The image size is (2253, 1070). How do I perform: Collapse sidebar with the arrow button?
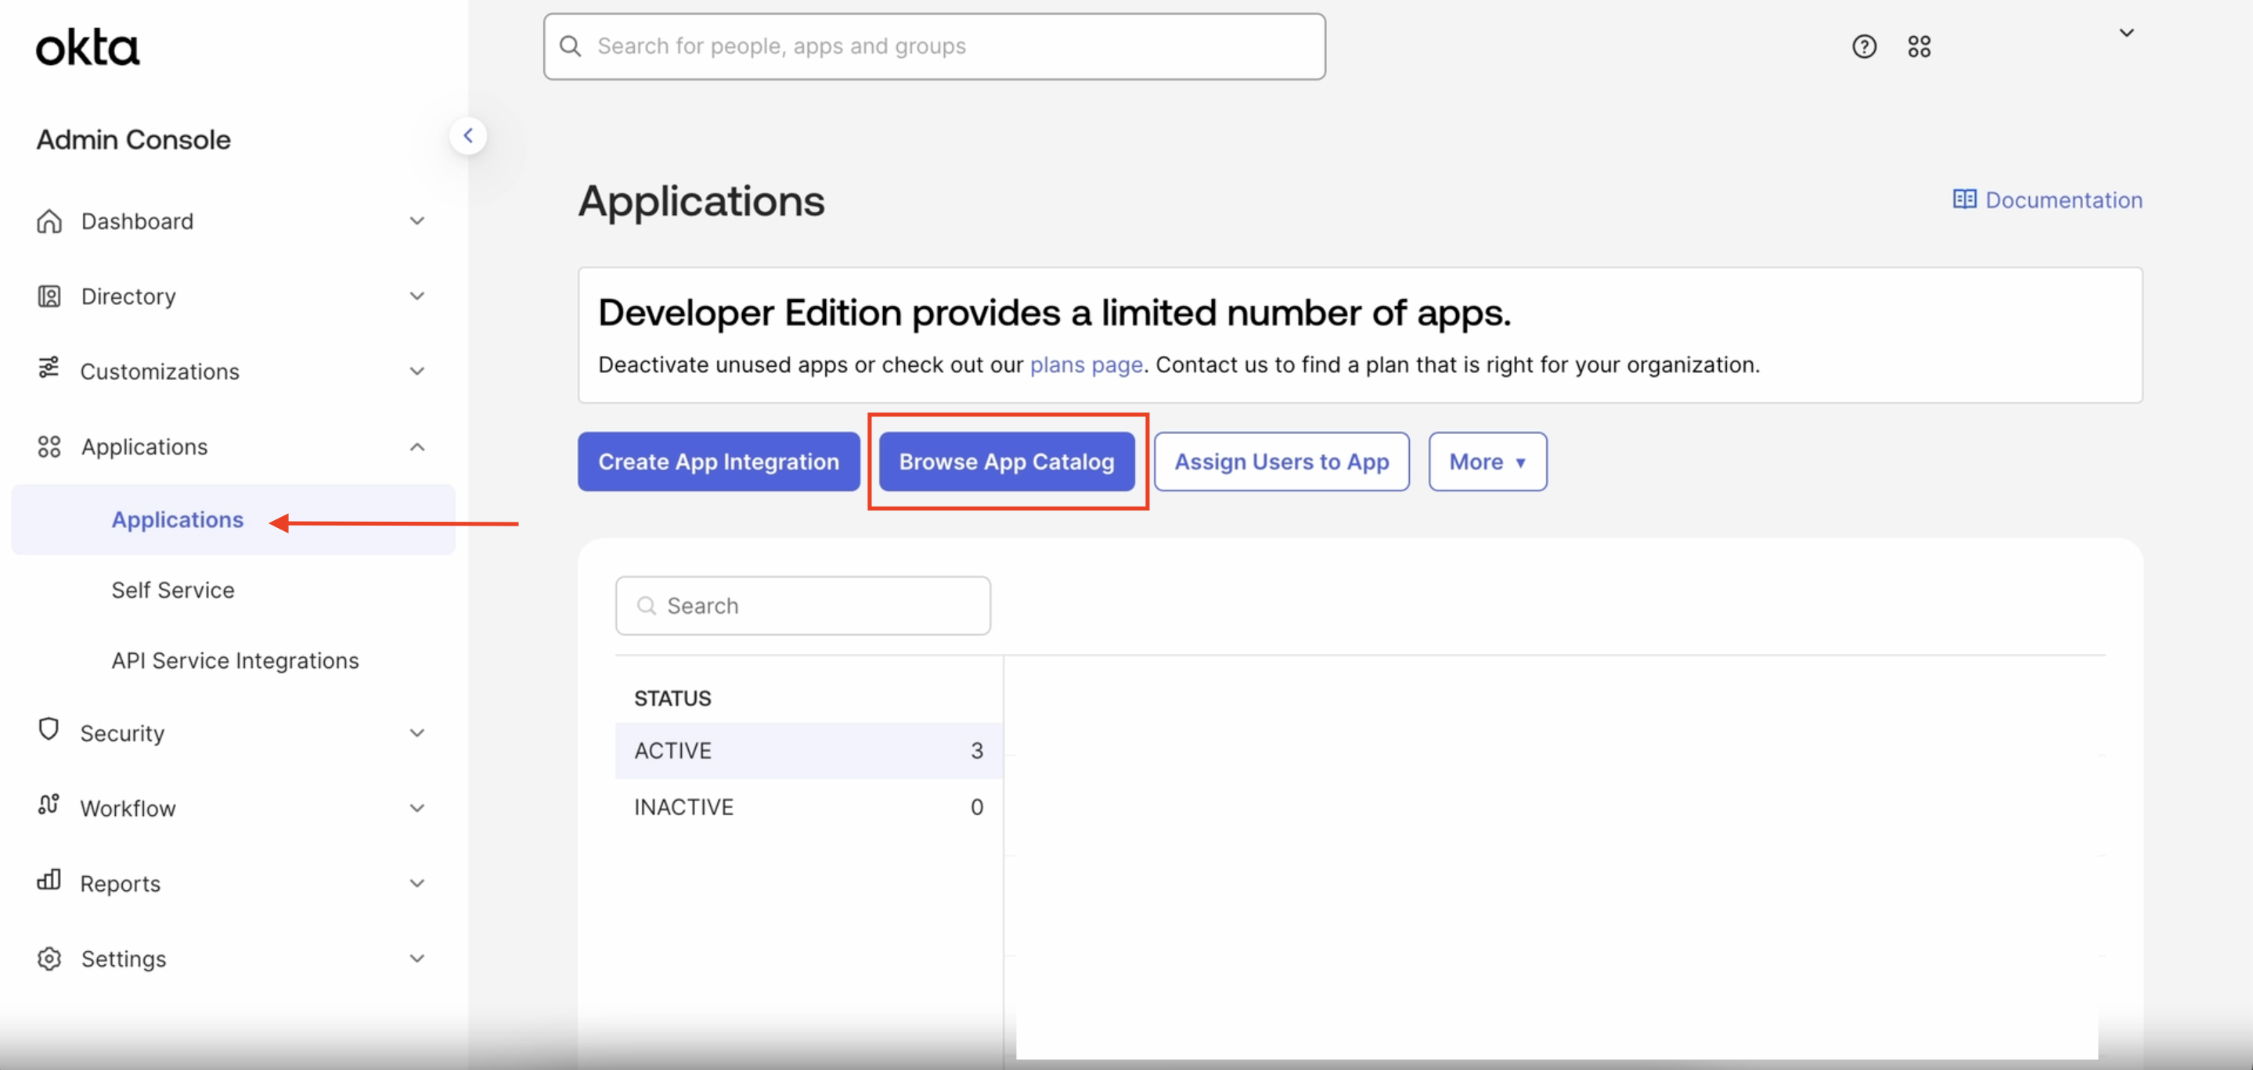point(468,135)
